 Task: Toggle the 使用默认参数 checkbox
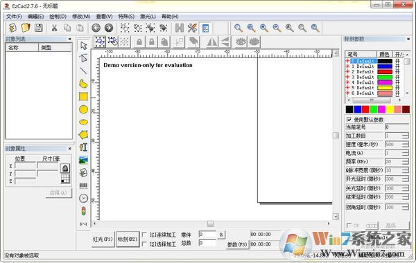coord(349,120)
